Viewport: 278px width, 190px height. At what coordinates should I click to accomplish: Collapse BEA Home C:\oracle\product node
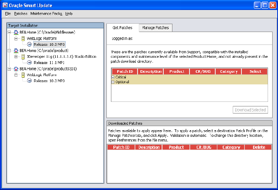click(9, 51)
